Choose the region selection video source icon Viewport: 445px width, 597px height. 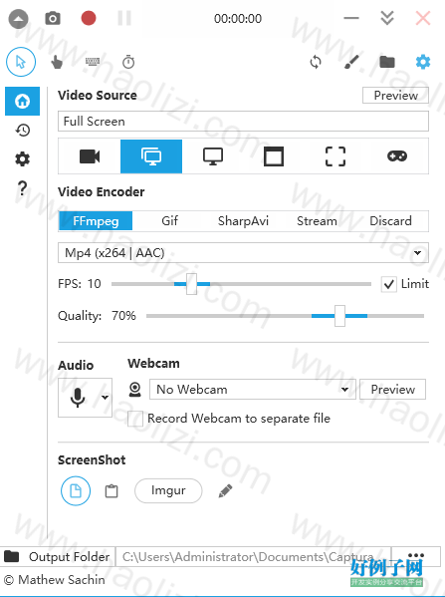(335, 156)
